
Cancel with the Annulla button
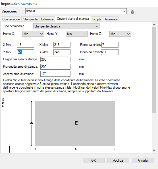tap(143, 161)
